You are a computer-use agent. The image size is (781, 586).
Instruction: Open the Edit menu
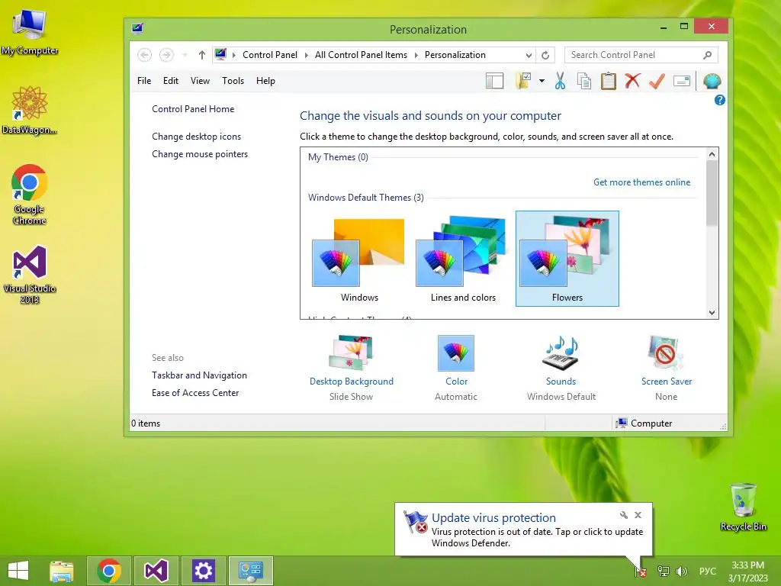coord(170,81)
